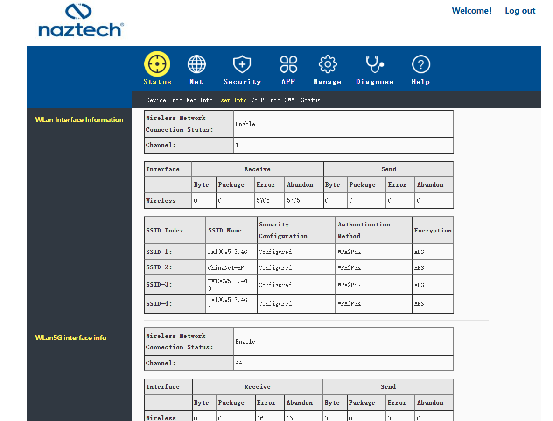The width and height of the screenshot is (553, 421).
Task: Select the Security shield icon
Action: pos(242,64)
